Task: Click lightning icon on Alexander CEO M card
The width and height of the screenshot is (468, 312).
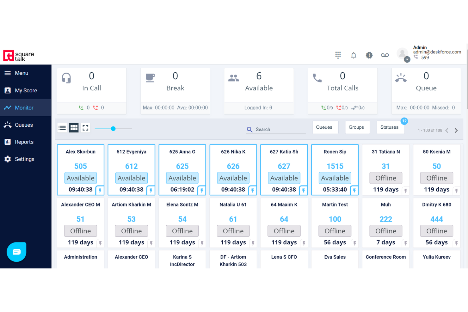Action: 100,243
